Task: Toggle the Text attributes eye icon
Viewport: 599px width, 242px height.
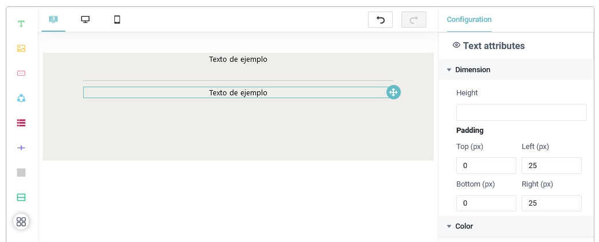Action: pyautogui.click(x=456, y=46)
